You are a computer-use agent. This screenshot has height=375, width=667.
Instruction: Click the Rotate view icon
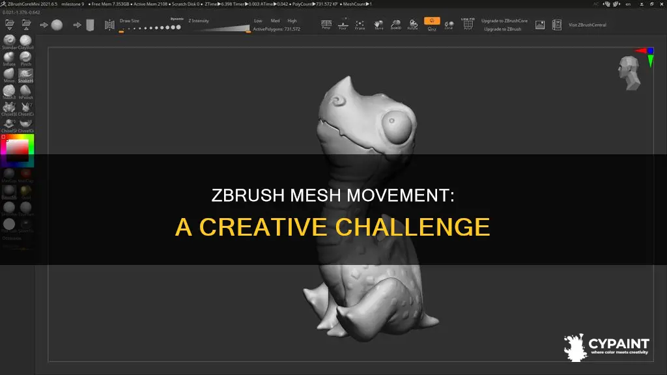(x=412, y=25)
